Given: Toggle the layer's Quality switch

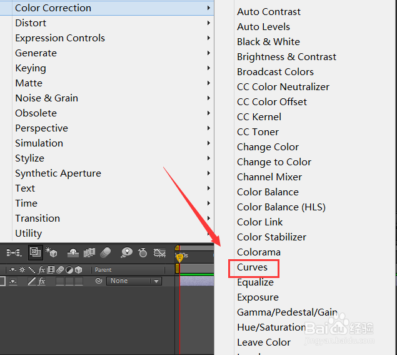Looking at the screenshot, I should (x=32, y=281).
